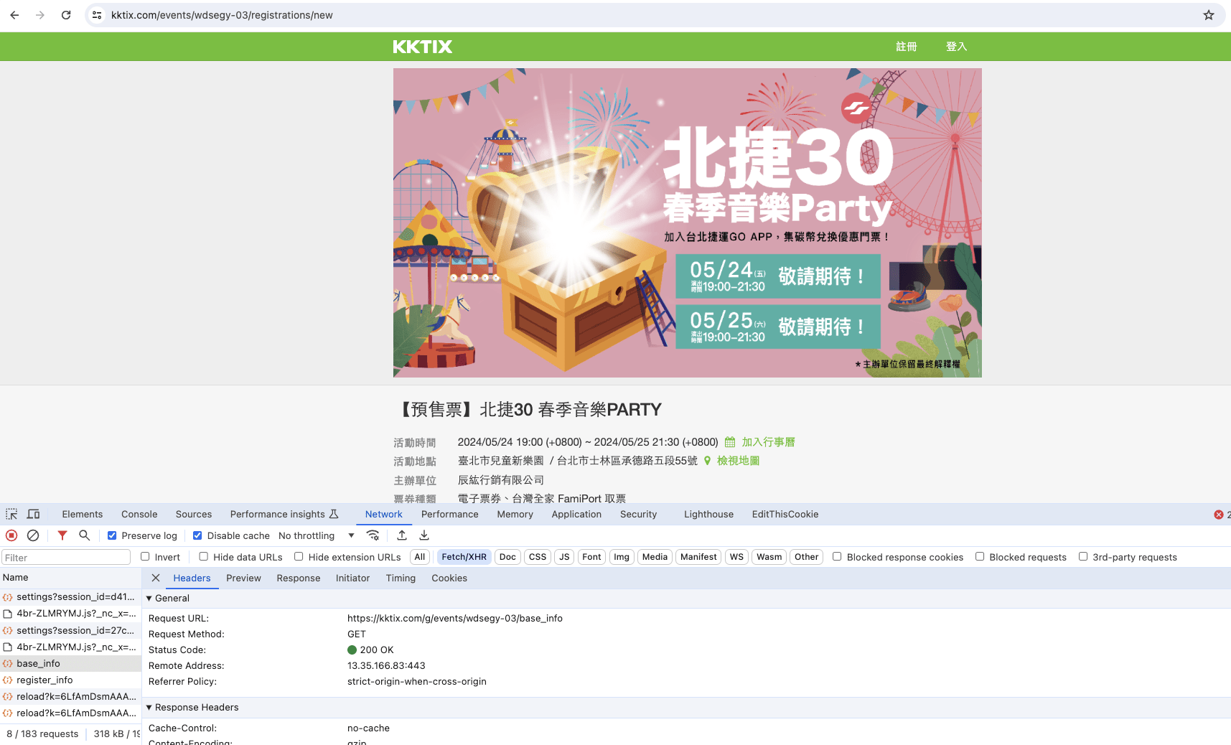Toggle the device toolbar icon
The height and width of the screenshot is (745, 1231).
coord(33,515)
